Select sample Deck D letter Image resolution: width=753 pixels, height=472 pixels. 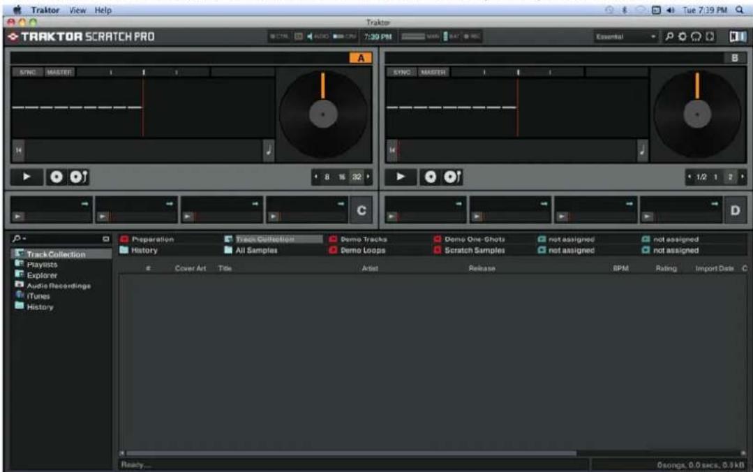tap(736, 210)
